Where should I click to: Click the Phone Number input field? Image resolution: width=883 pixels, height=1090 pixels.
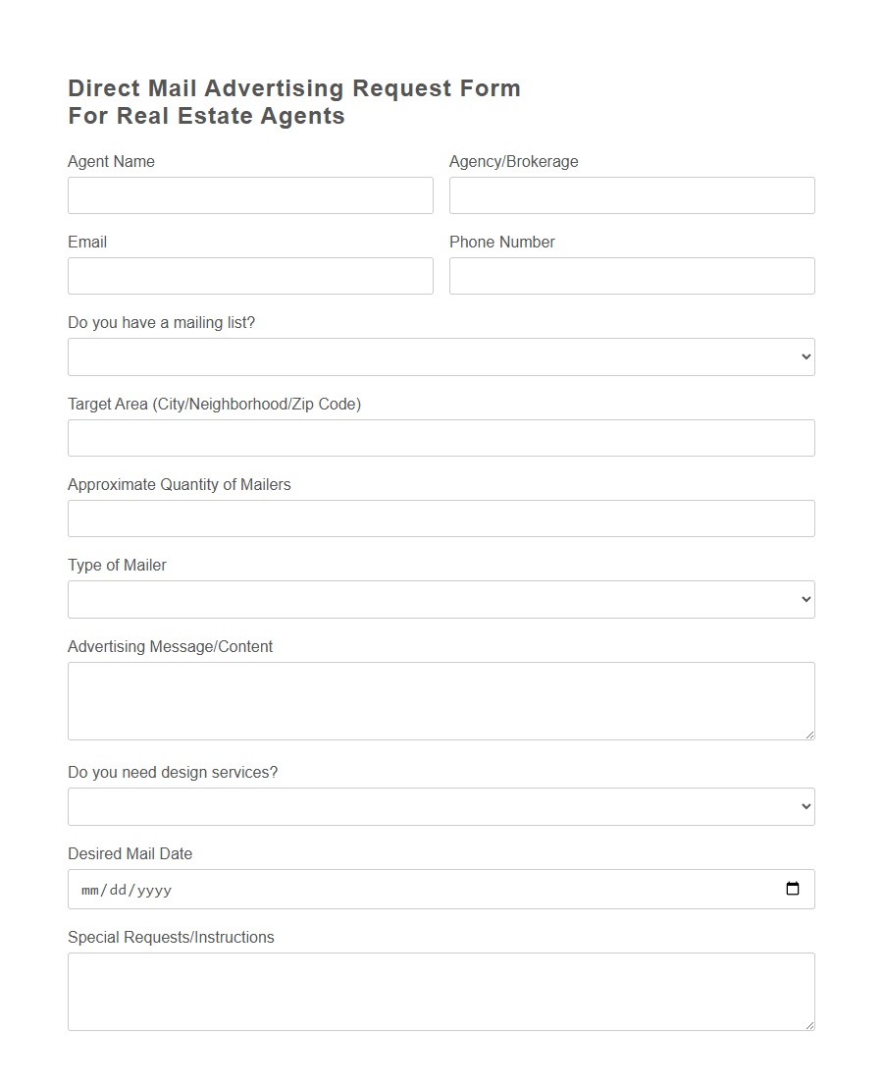pos(632,276)
